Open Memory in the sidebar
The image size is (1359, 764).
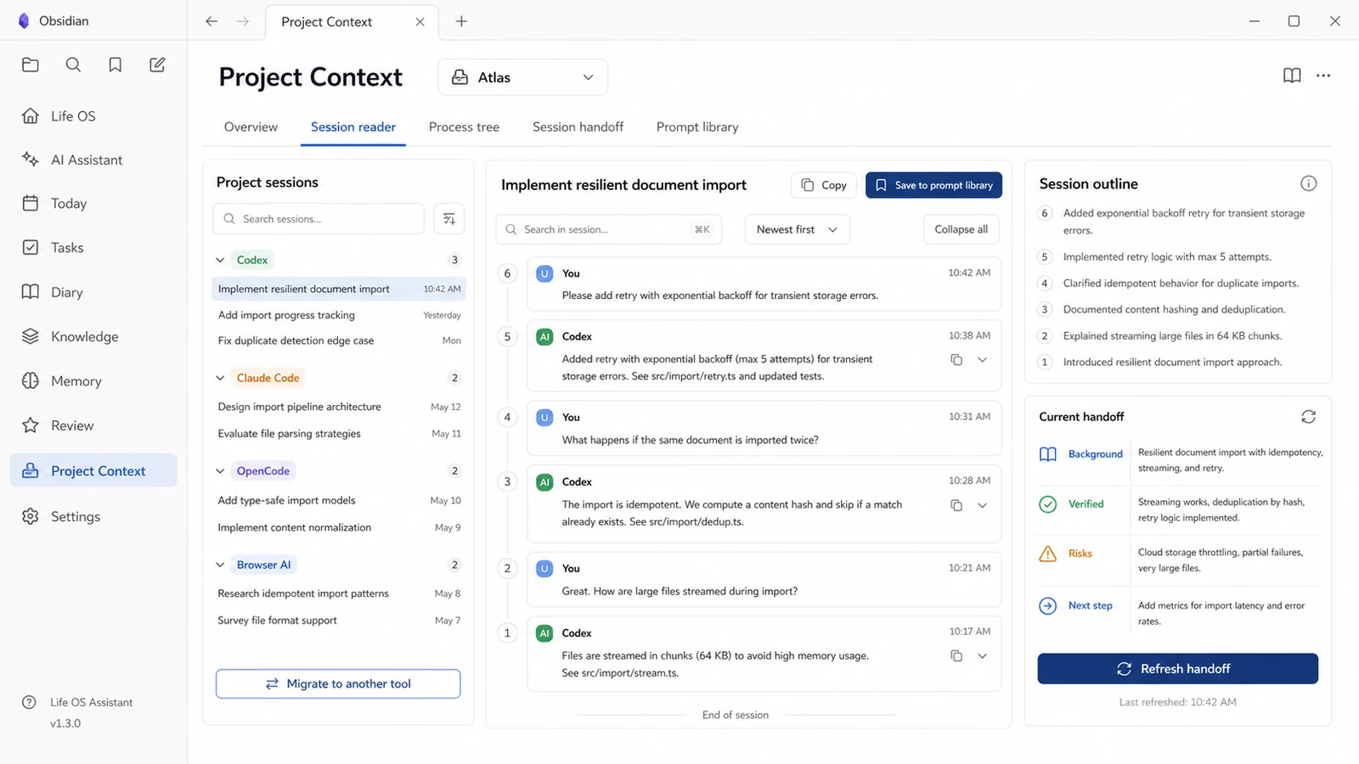93,381
